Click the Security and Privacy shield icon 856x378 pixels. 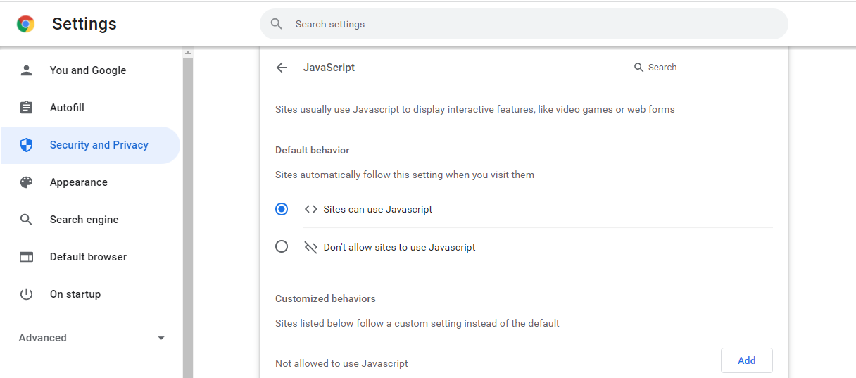coord(26,145)
